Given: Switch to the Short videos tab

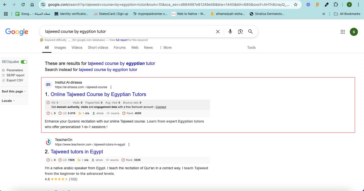Looking at the screenshot, I should click(98, 47).
